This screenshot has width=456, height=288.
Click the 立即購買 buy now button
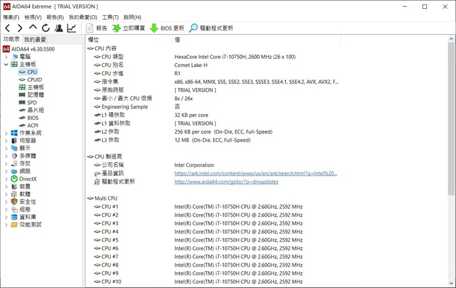(129, 28)
